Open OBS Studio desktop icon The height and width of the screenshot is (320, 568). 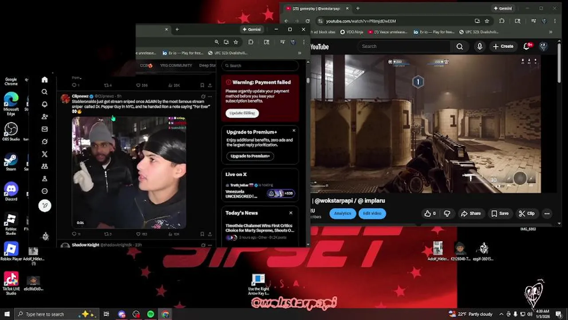pyautogui.click(x=11, y=132)
